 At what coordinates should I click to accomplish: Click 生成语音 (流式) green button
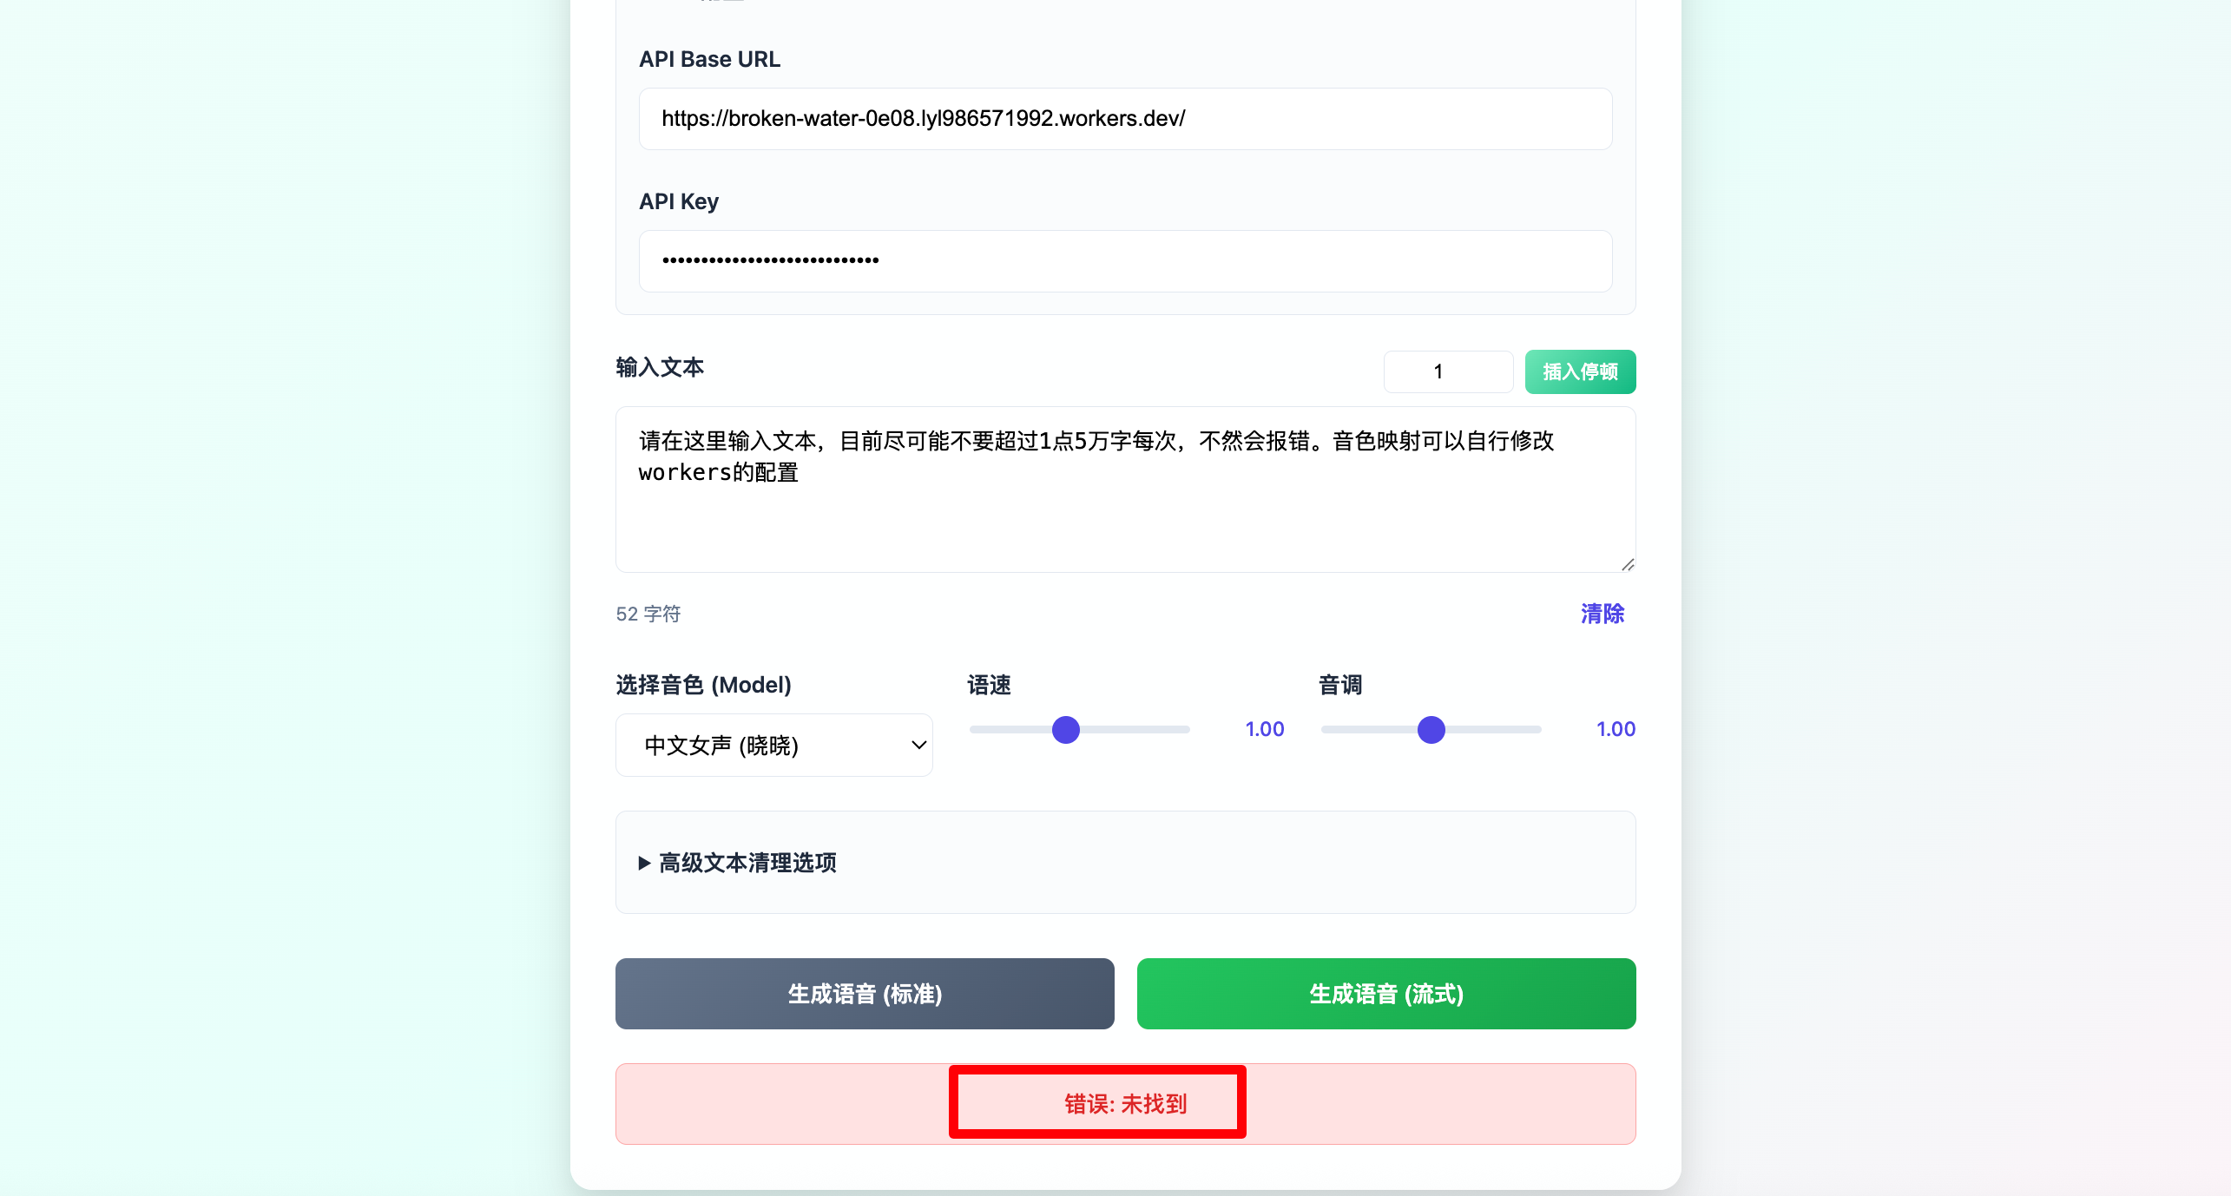coord(1386,994)
